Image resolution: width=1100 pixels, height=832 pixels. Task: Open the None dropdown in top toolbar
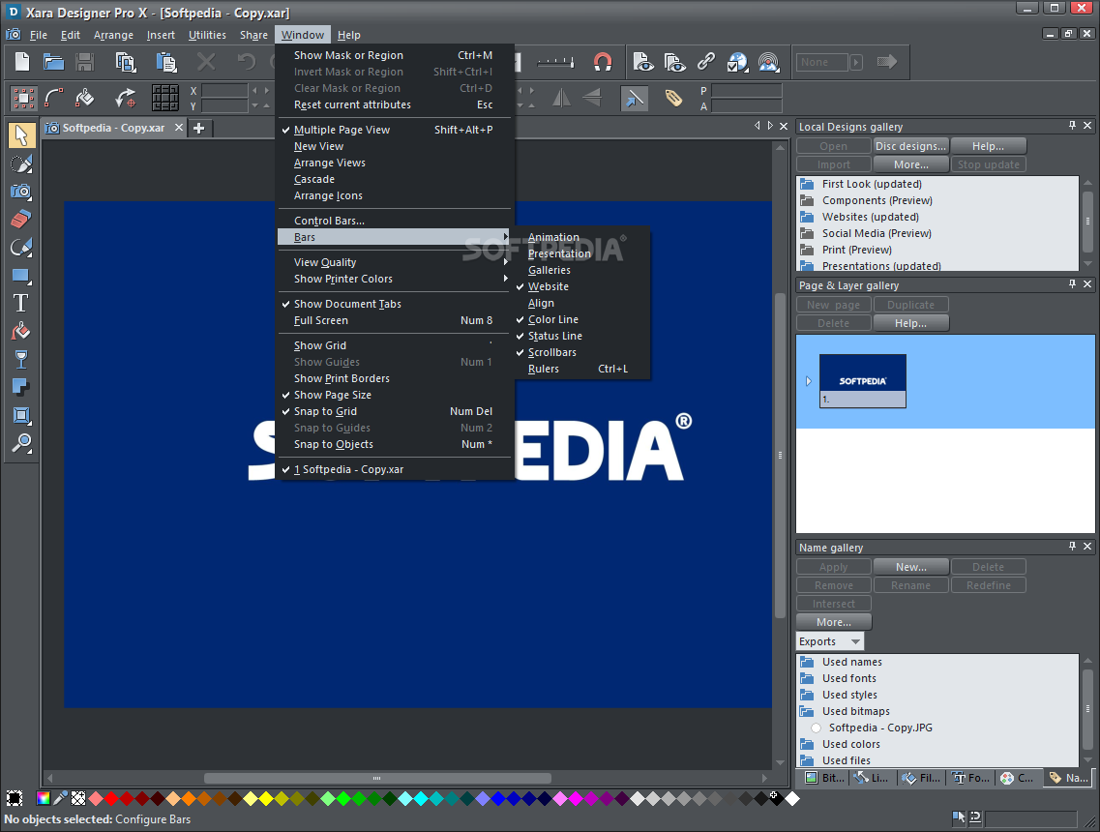tap(856, 62)
